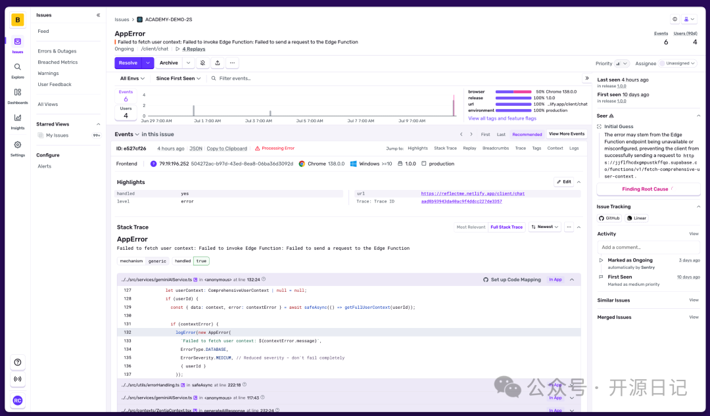Open Breached Metrics view
Viewport: 710px width, 416px height.
point(57,62)
